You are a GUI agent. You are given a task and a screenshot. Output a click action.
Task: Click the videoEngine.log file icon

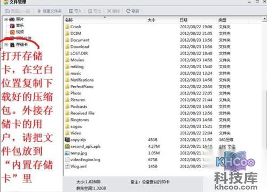[x=67, y=159]
